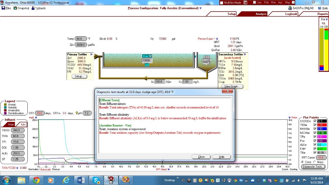Open SASSPro ONLINE globe icon
Image resolution: width=329 pixels, height=185 pixels.
(x=290, y=8)
